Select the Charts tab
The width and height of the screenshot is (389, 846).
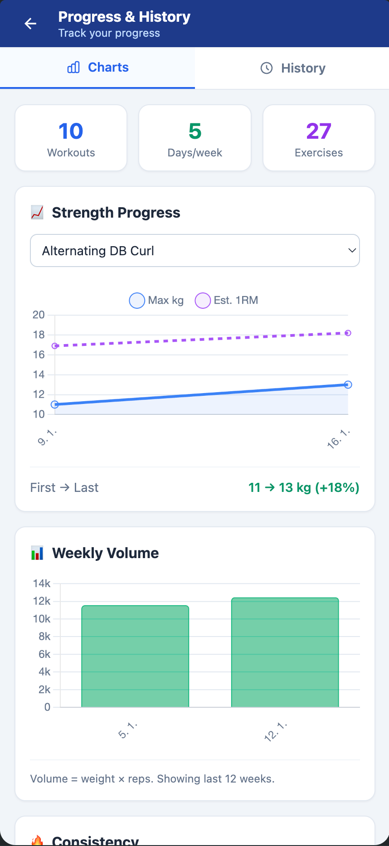pos(97,67)
